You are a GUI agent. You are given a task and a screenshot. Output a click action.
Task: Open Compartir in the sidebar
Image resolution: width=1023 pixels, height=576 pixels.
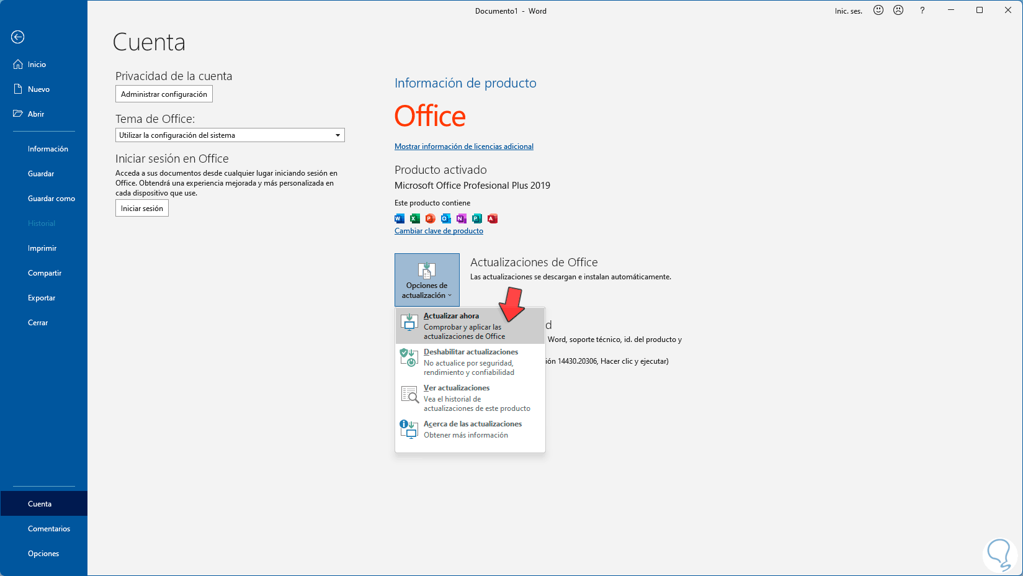pyautogui.click(x=43, y=273)
